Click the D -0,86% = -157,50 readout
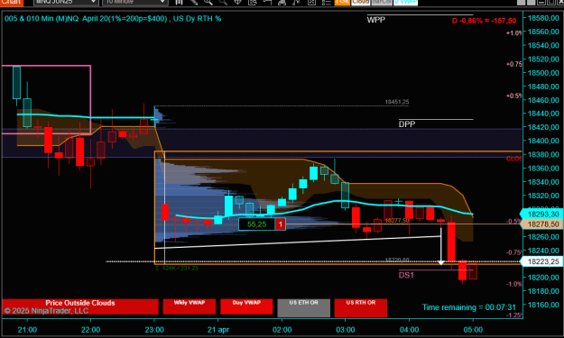 coord(484,21)
